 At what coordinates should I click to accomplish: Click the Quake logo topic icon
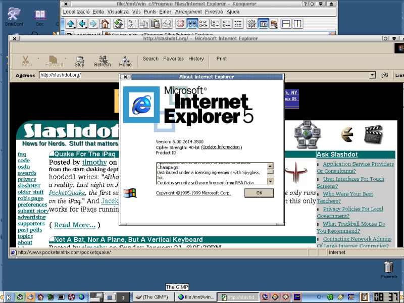click(x=296, y=173)
